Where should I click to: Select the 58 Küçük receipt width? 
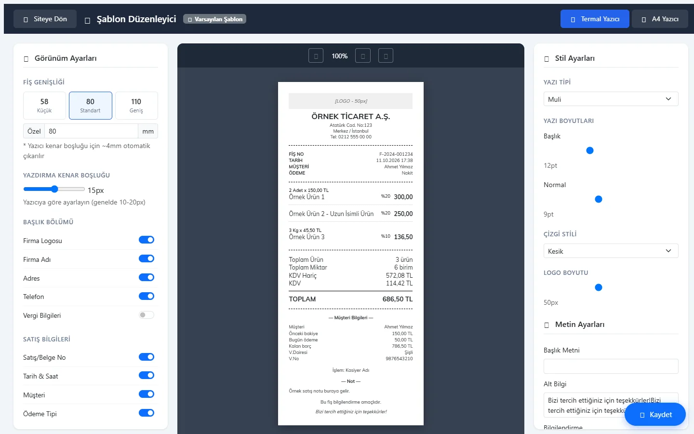[44, 106]
